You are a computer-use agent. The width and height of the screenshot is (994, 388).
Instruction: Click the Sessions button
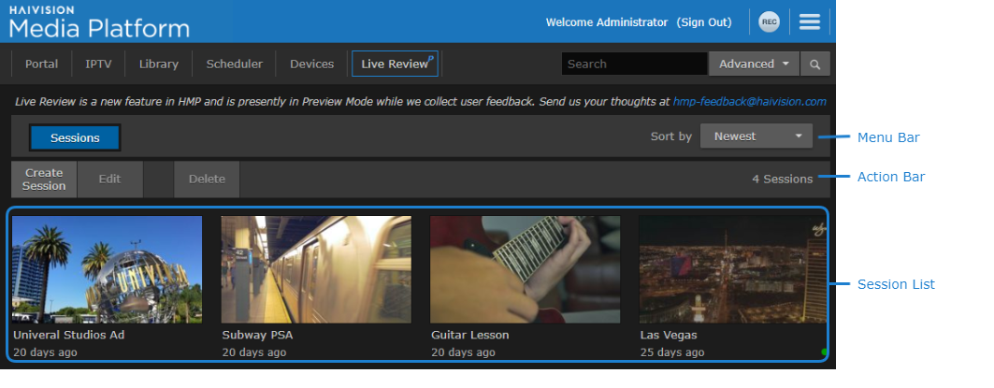(x=75, y=137)
